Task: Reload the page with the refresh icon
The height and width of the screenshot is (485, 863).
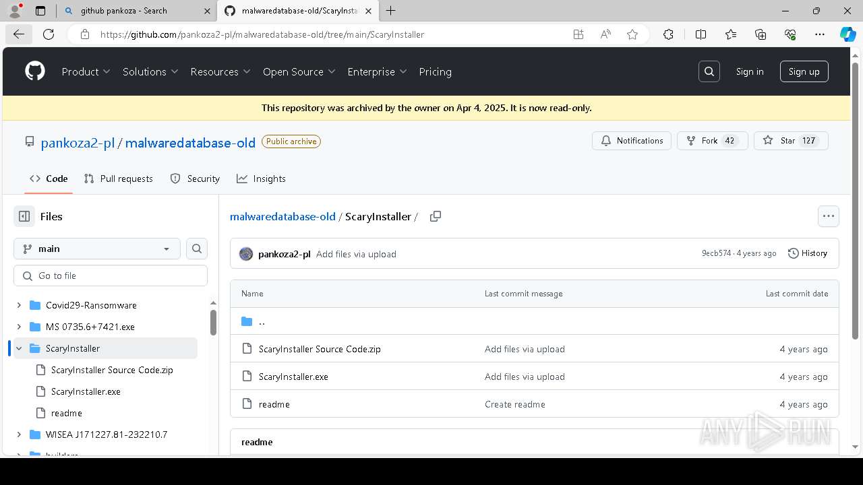Action: [49, 34]
